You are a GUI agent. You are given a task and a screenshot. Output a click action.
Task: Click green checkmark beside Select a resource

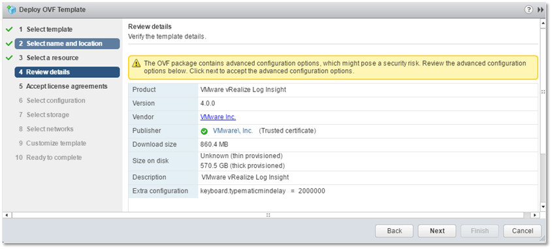[x=9, y=58]
